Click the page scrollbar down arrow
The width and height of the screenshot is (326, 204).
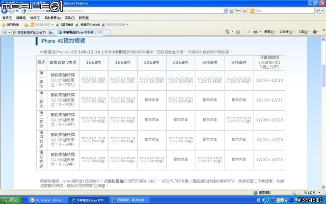323,187
